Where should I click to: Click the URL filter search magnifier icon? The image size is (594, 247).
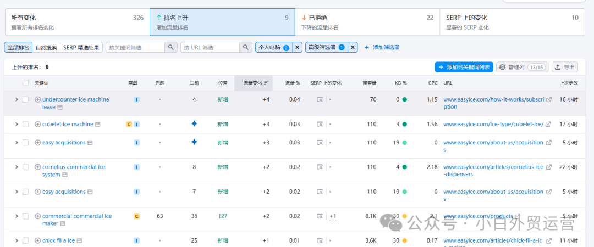point(246,47)
